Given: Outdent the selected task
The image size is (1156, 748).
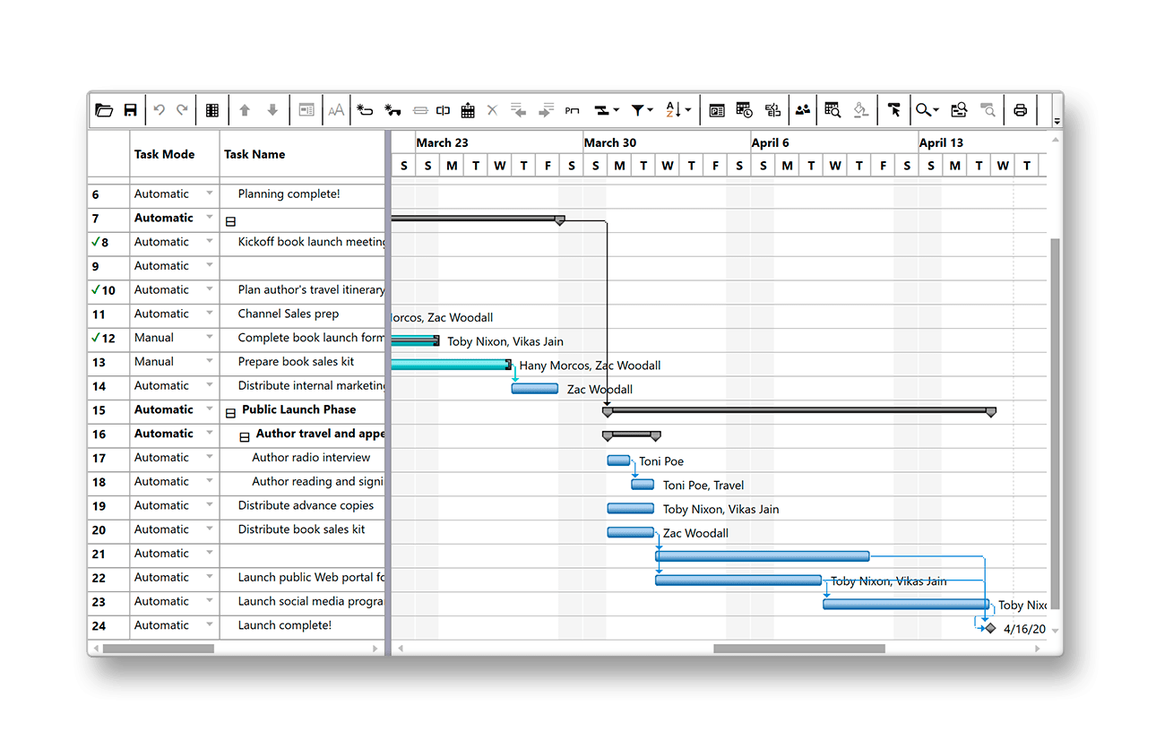Looking at the screenshot, I should (x=517, y=109).
